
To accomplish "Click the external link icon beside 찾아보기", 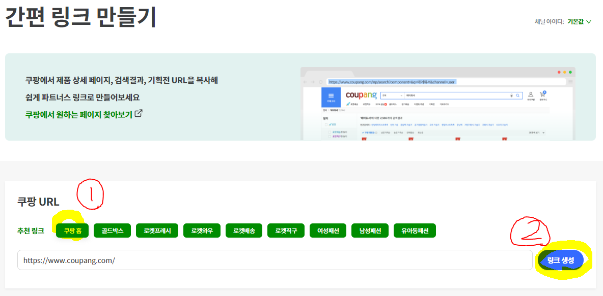I will (x=139, y=114).
